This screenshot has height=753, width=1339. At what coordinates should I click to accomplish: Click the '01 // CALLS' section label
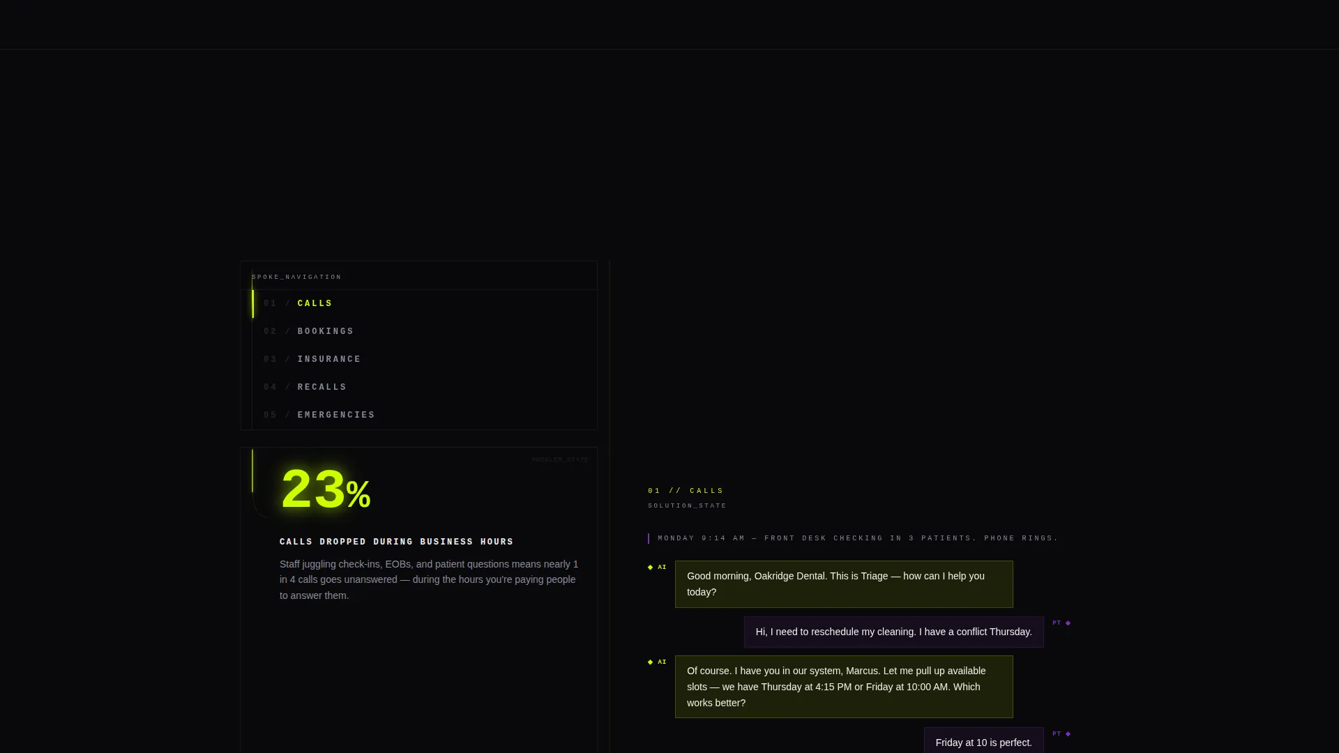coord(686,492)
